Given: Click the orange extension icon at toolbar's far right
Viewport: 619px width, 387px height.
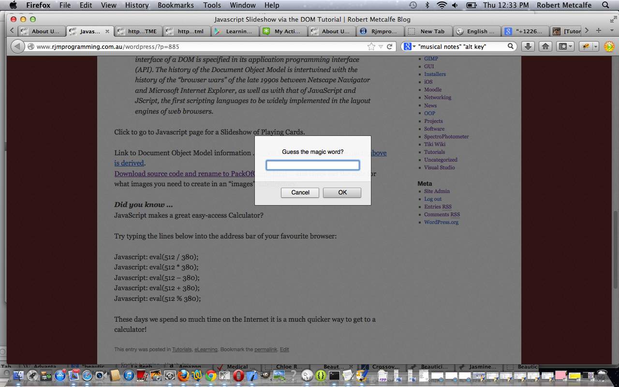Looking at the screenshot, I should coord(608,46).
